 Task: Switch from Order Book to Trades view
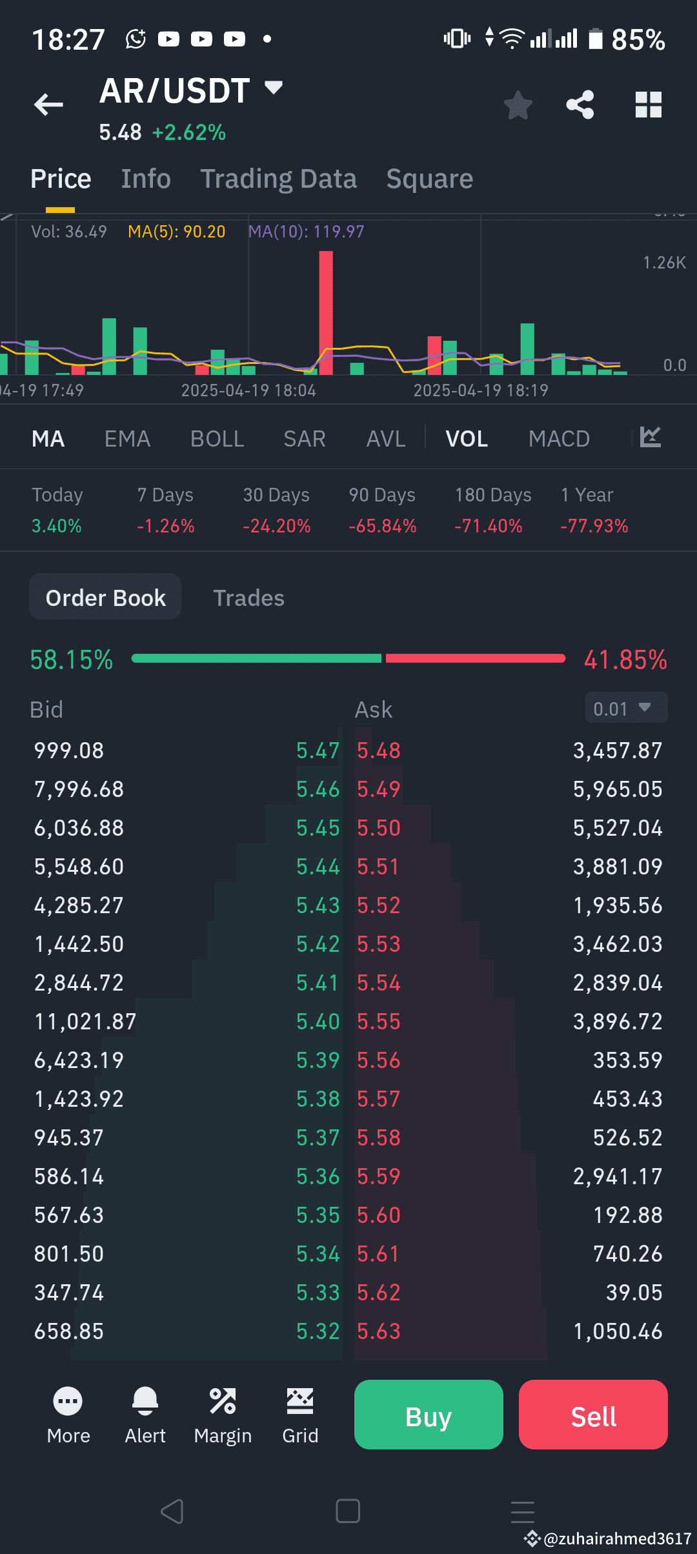[248, 598]
